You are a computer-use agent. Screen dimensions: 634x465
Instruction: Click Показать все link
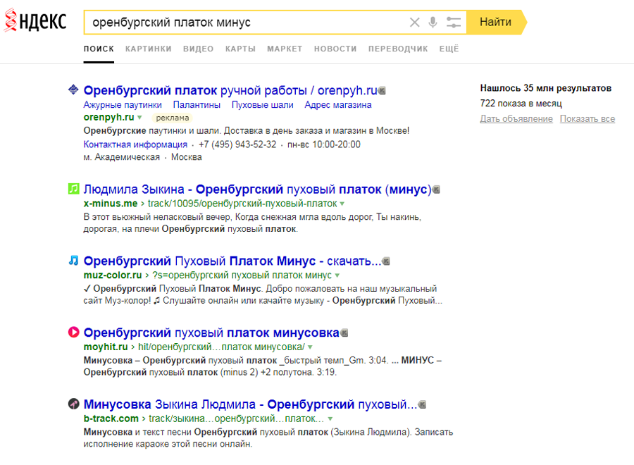click(587, 119)
